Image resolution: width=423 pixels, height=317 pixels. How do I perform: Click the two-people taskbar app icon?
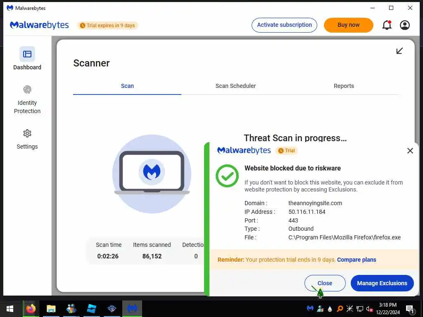click(x=71, y=309)
